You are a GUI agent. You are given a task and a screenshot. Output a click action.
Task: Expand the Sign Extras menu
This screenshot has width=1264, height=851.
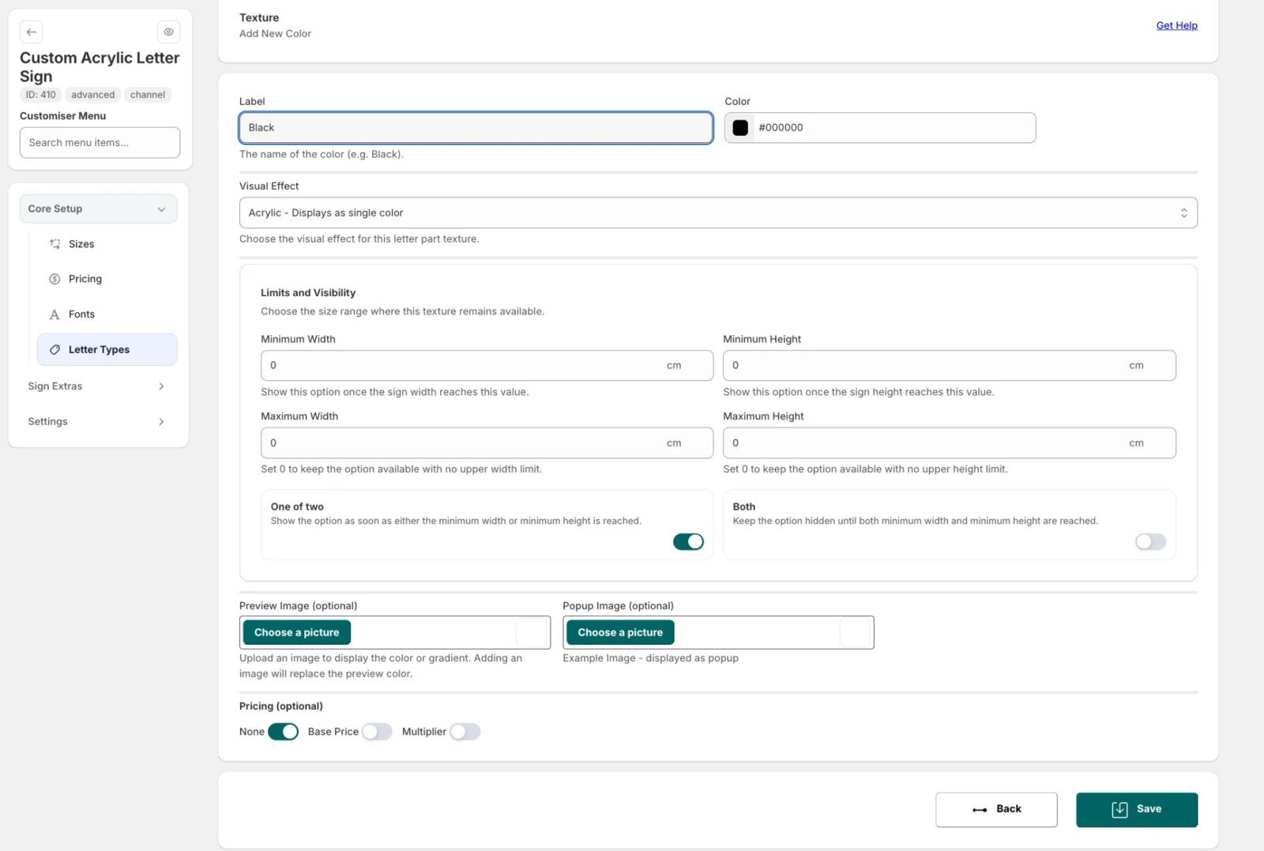pos(99,386)
